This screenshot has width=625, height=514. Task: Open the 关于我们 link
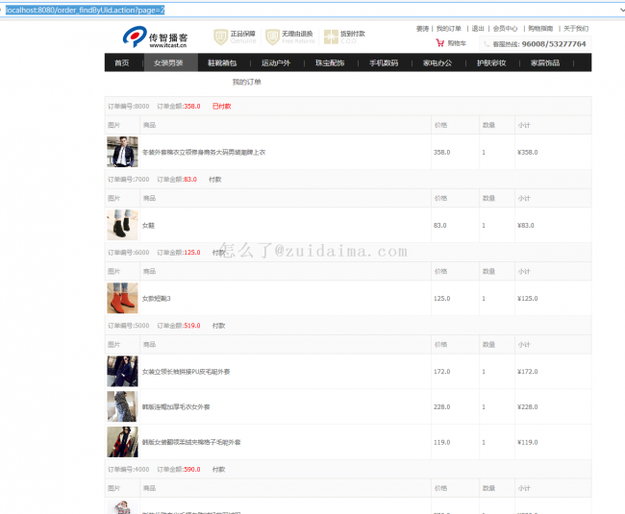(575, 29)
